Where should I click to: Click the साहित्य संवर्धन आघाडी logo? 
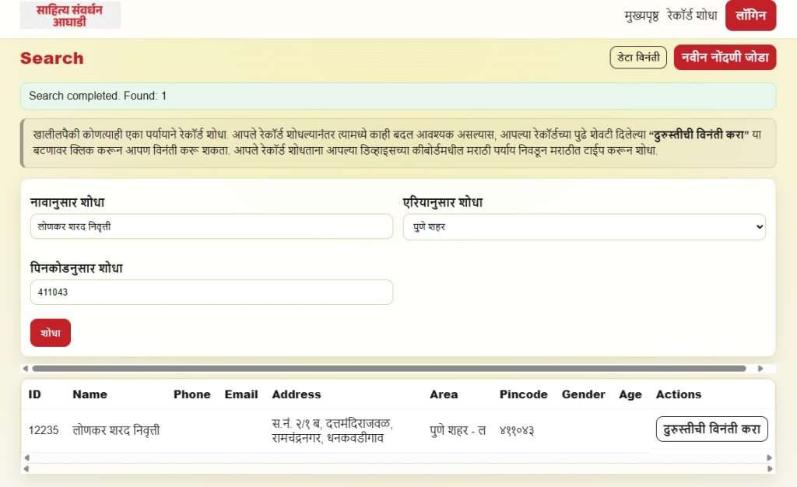(70, 16)
